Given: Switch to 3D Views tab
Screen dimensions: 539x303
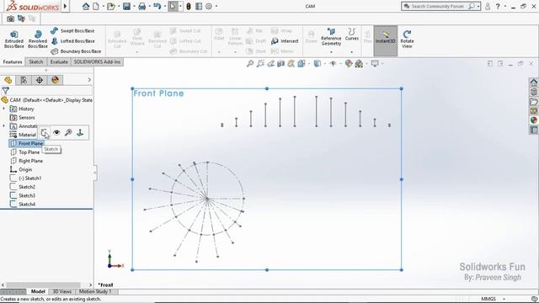Looking at the screenshot, I should [x=61, y=291].
